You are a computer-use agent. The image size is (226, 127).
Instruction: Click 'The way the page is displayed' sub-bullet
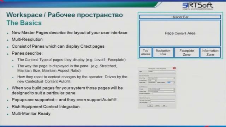[67, 68]
